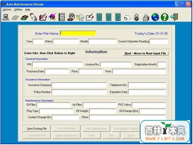The image size is (193, 145).
Task: Click the computer icon in the toolbar
Action: pyautogui.click(x=6, y=17)
